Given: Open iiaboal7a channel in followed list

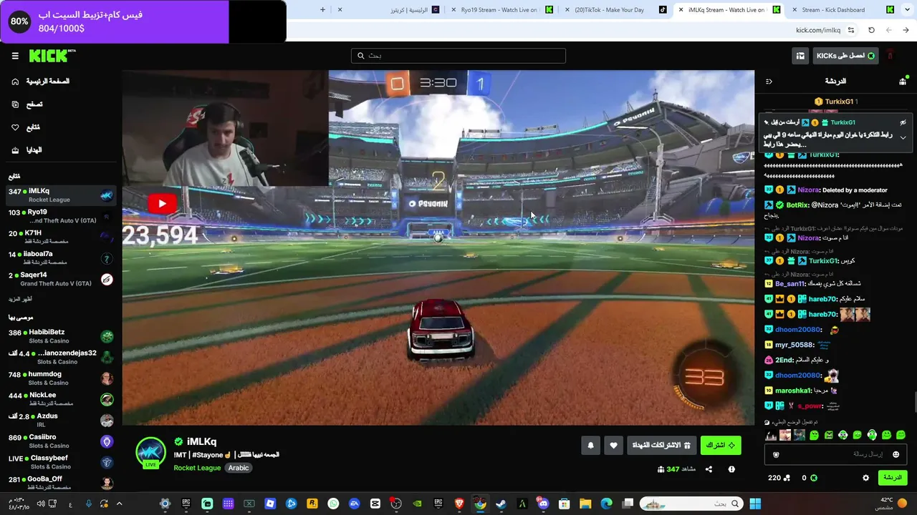Looking at the screenshot, I should pos(61,257).
